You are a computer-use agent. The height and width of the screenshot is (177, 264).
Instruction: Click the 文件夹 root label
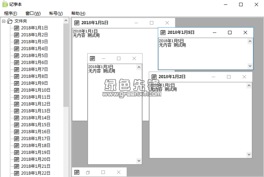21,21
